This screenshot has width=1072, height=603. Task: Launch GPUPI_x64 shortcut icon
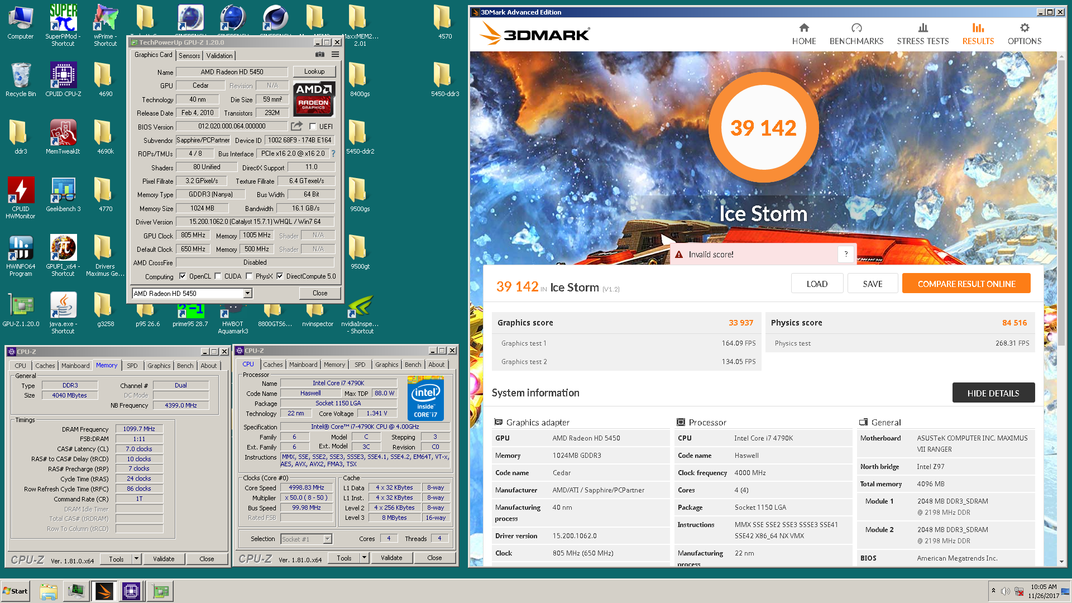coord(63,256)
